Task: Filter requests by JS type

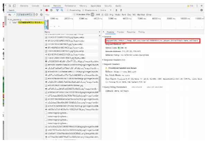Action: point(102,14)
